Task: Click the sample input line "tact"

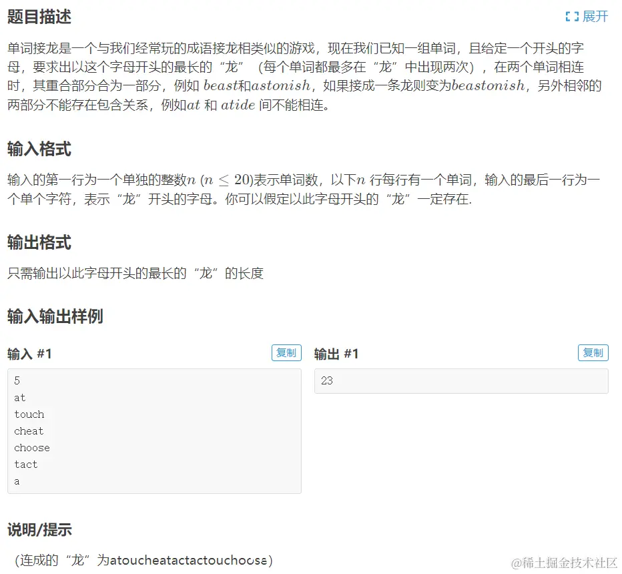Action: (26, 465)
